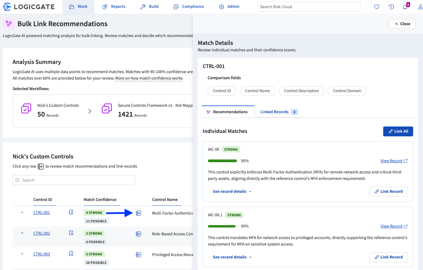Open the Compliance menu
Image resolution: width=423 pixels, height=270 pixels.
(189, 7)
